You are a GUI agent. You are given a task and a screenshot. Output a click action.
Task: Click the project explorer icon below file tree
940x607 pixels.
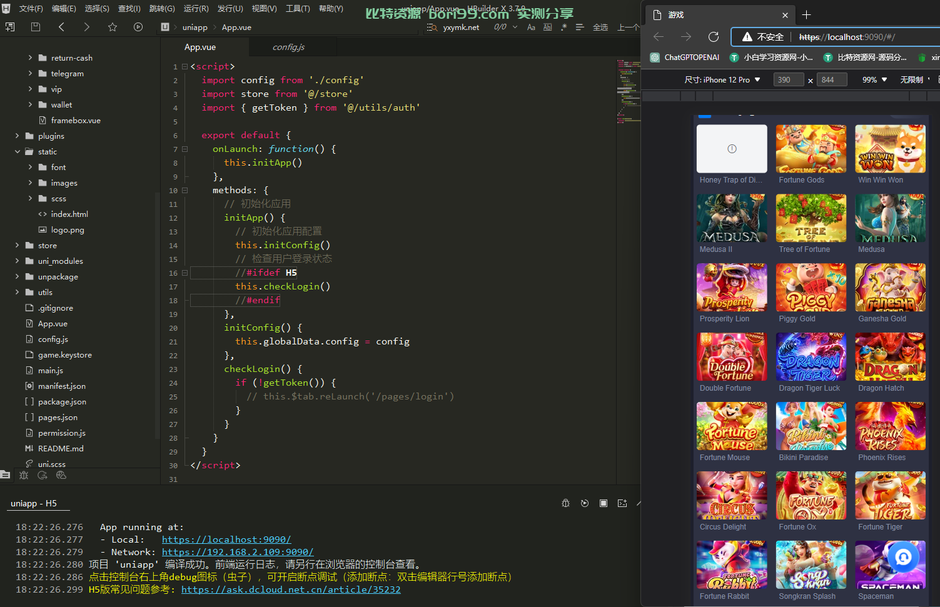pos(5,475)
